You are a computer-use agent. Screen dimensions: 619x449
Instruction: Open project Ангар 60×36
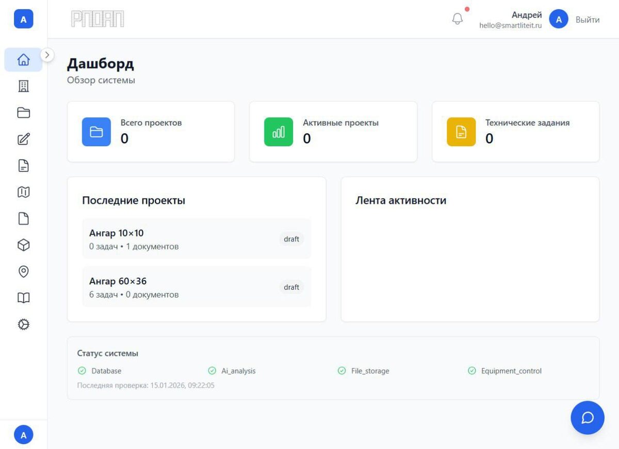click(x=197, y=287)
